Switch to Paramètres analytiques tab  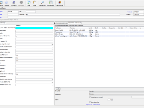click(75, 23)
